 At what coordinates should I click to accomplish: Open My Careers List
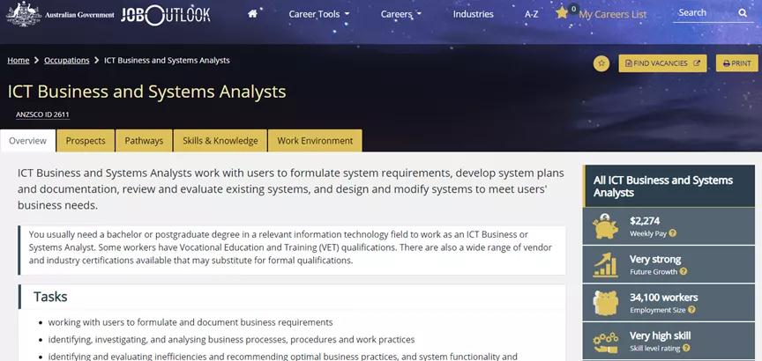pos(612,15)
